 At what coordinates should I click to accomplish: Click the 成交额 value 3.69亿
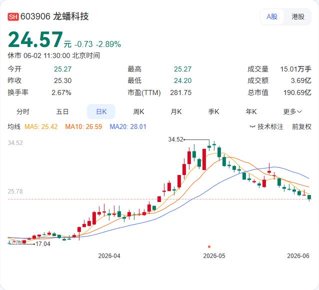pos(301,80)
